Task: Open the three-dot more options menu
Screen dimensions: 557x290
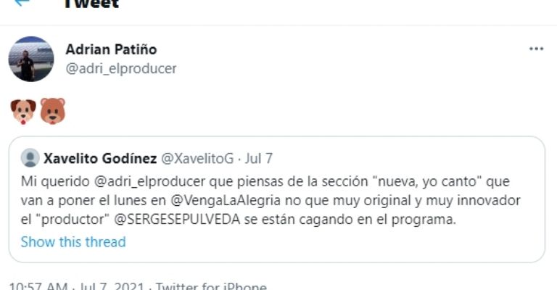Action: coord(536,49)
